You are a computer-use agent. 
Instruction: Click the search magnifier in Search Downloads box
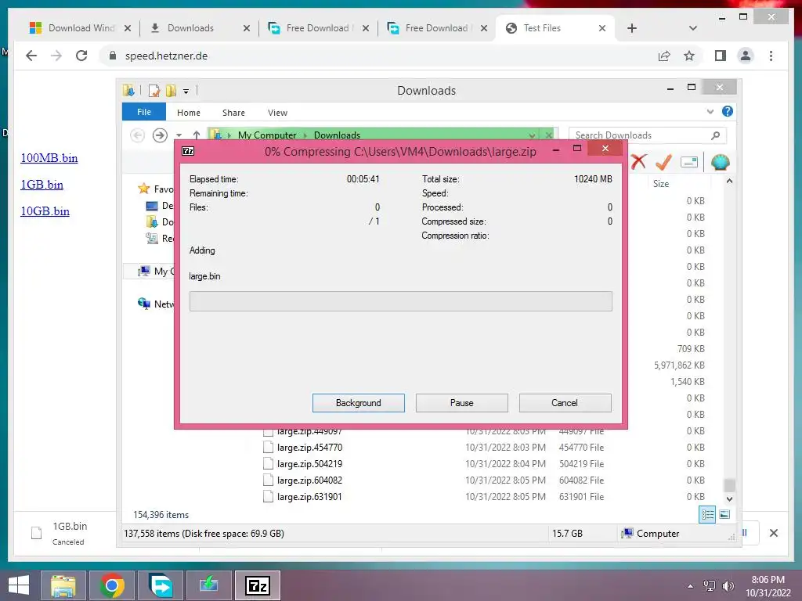(716, 135)
